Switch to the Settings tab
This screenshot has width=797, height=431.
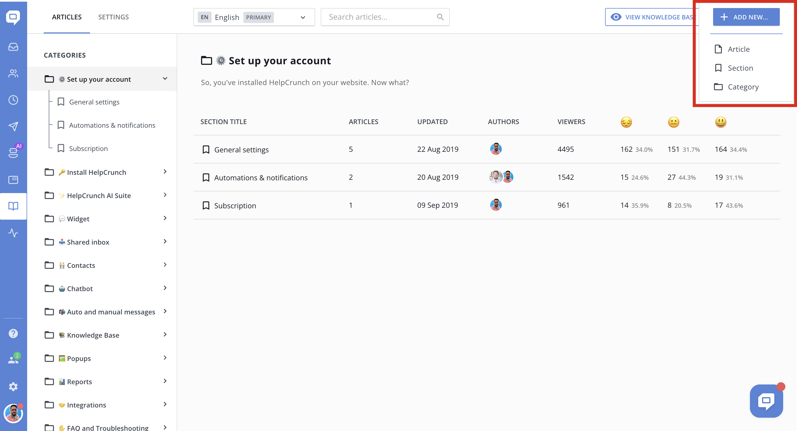click(113, 17)
